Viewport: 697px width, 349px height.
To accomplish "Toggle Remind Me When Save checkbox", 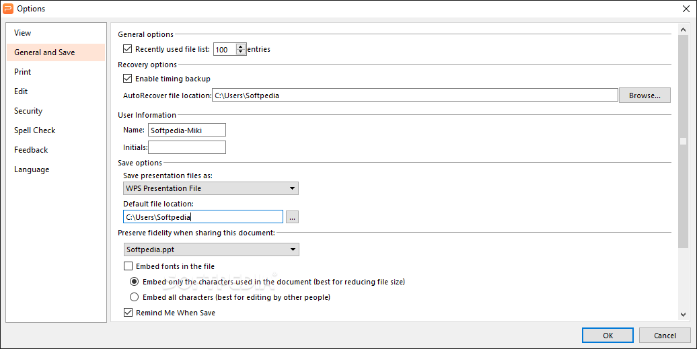I will click(128, 313).
